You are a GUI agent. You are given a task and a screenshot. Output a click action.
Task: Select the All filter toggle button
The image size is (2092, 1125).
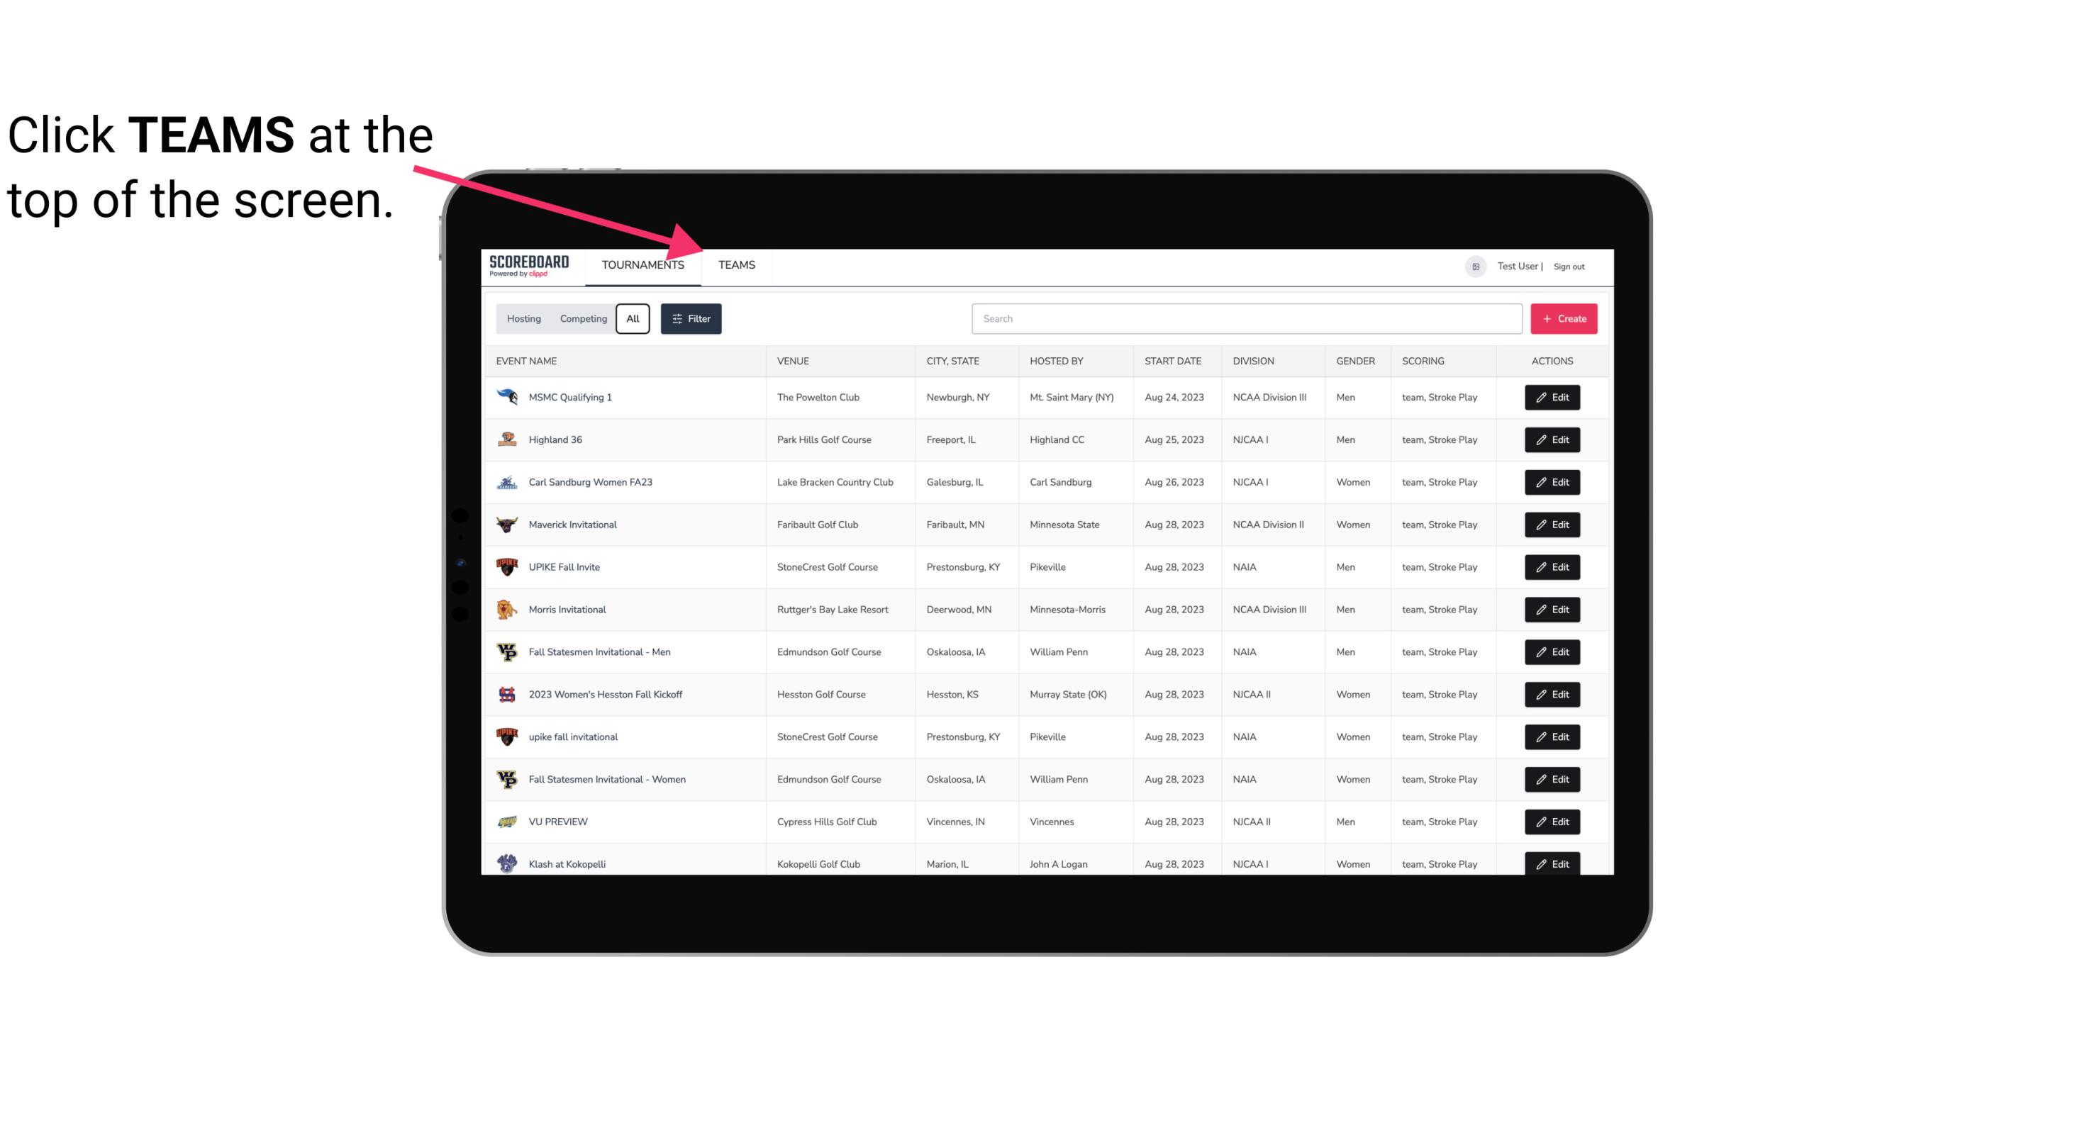(x=632, y=319)
